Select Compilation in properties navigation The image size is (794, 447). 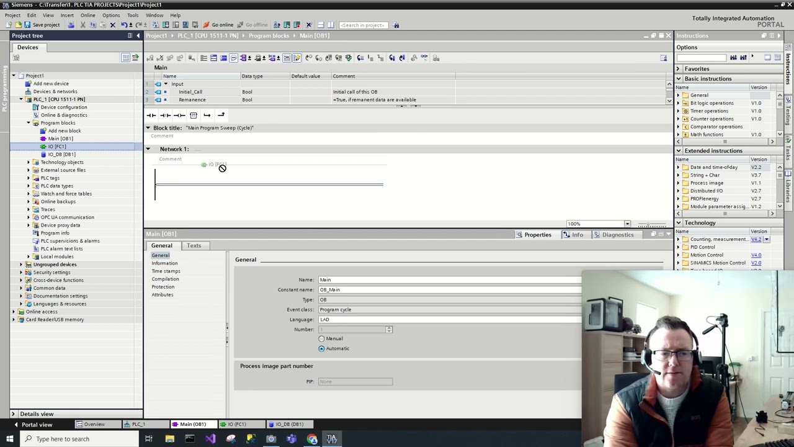click(165, 279)
